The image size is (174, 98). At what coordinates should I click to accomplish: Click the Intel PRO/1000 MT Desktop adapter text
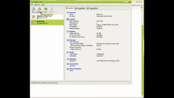pos(108,61)
